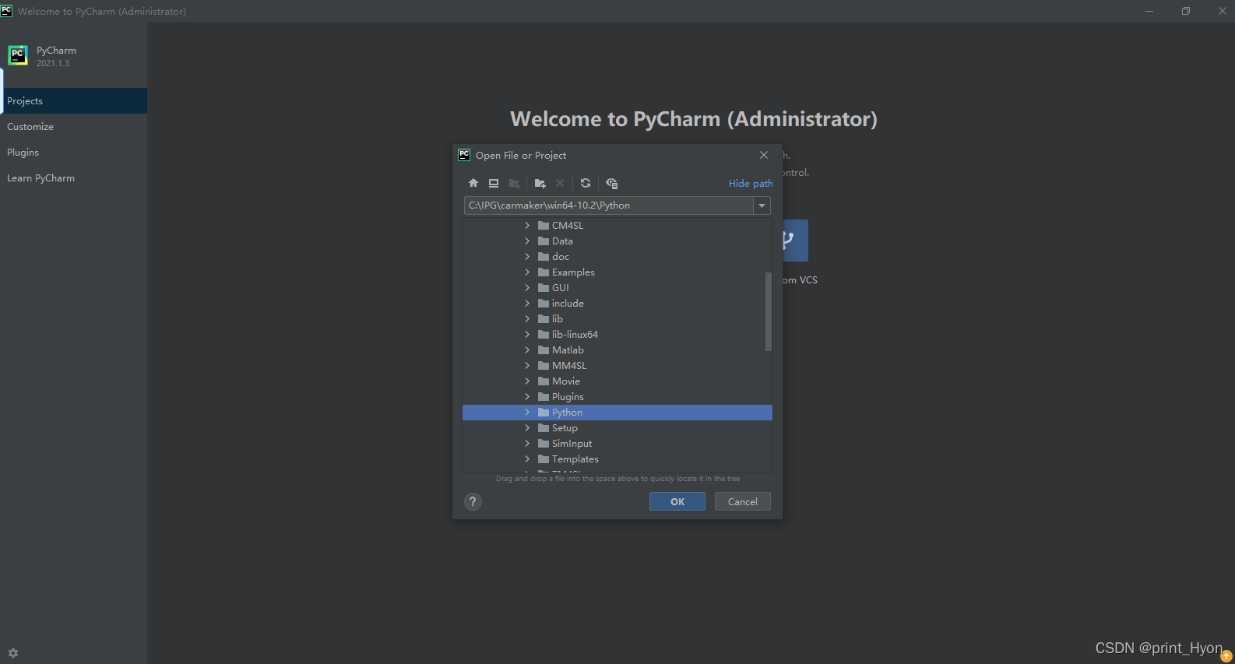Click the SimInput folder icon

click(544, 444)
